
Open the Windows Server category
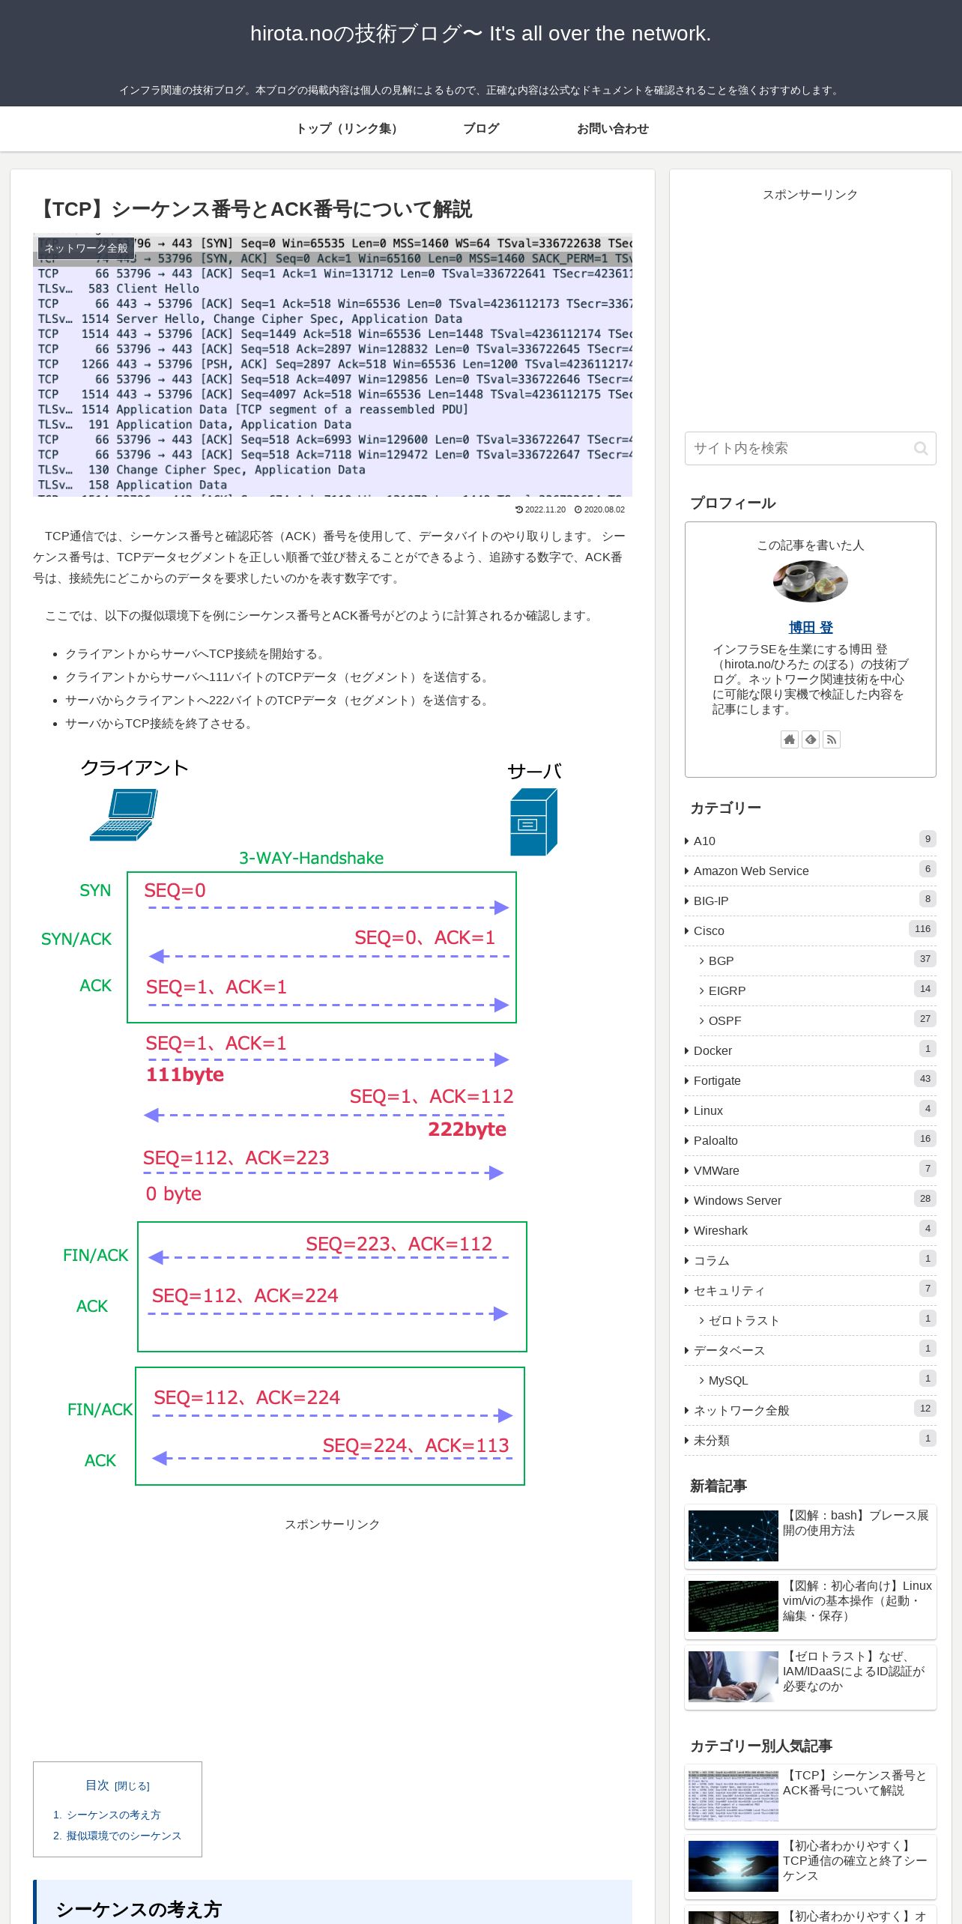click(x=810, y=1200)
